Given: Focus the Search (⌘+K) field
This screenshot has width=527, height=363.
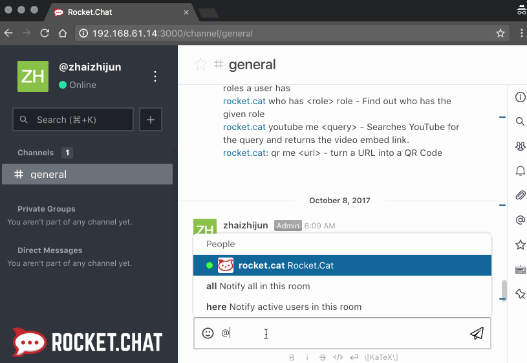Looking at the screenshot, I should pos(73,120).
